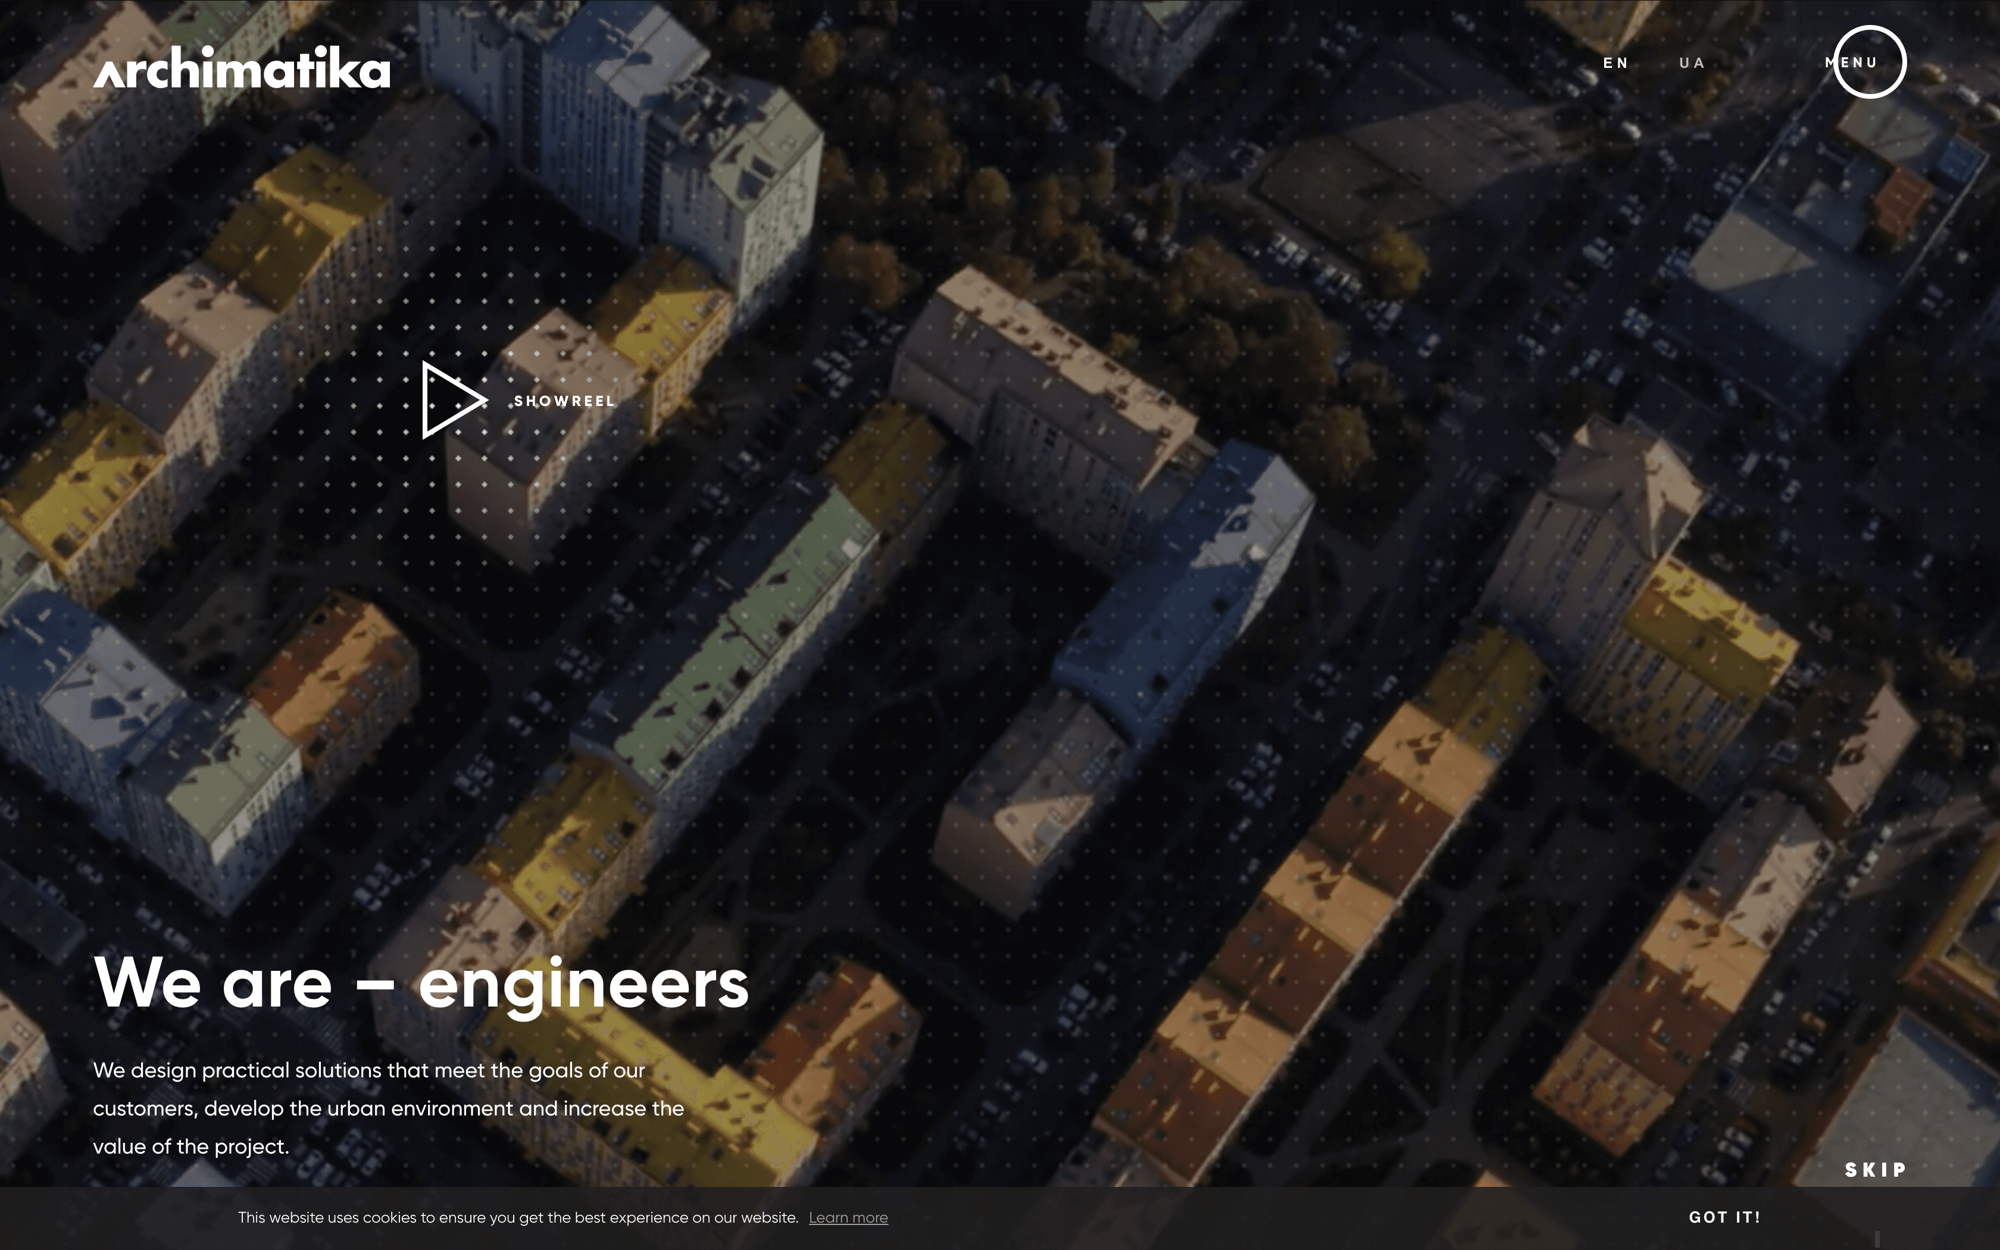Click the SHOWREEL text label
The image size is (2000, 1250).
pos(564,402)
